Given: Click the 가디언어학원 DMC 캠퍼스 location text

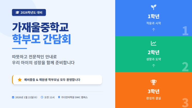Looking at the screenshot, I should point(74,97).
